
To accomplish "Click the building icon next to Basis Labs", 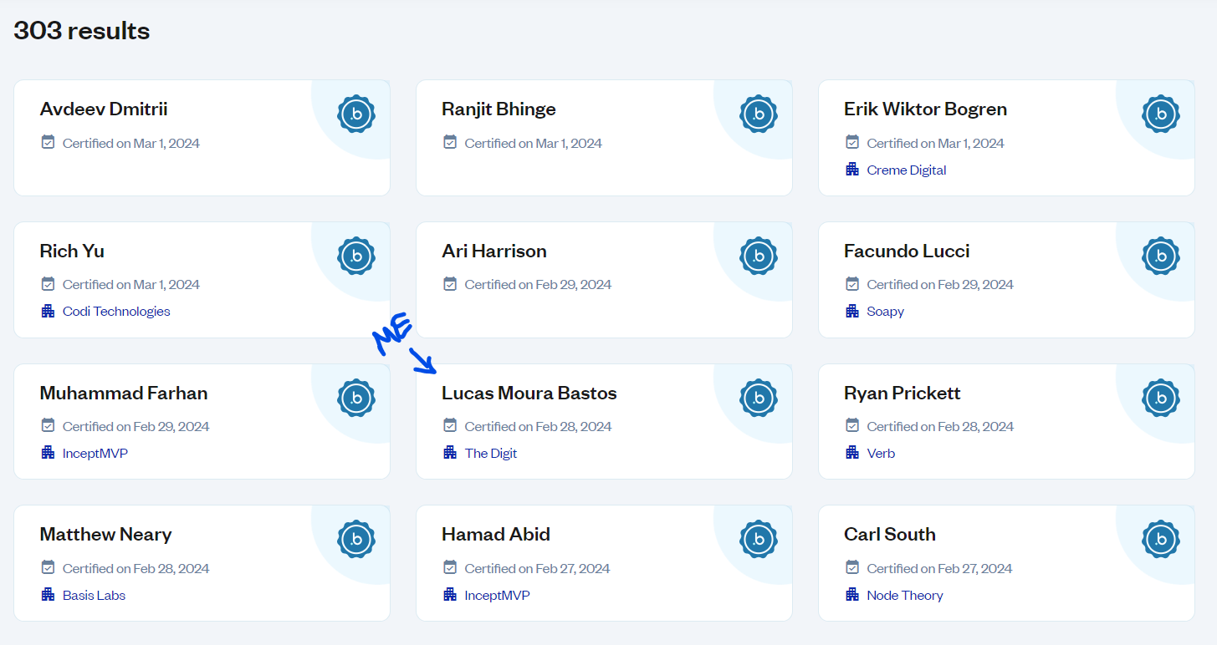I will [48, 595].
